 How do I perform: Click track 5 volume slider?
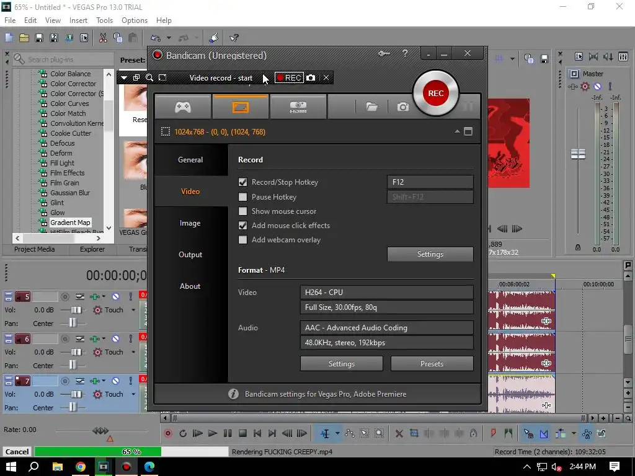coord(76,310)
